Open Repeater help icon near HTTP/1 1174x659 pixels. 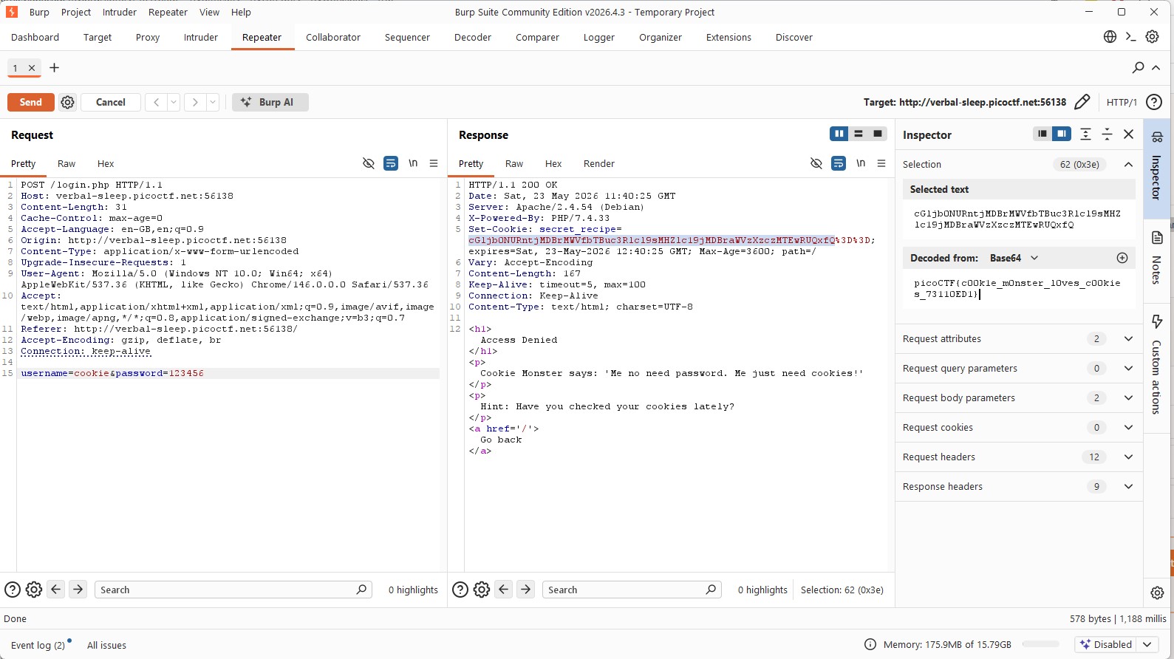pyautogui.click(x=1154, y=102)
